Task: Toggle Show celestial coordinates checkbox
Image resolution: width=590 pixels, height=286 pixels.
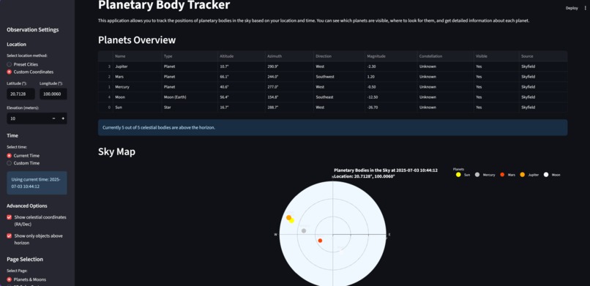Action: point(9,217)
